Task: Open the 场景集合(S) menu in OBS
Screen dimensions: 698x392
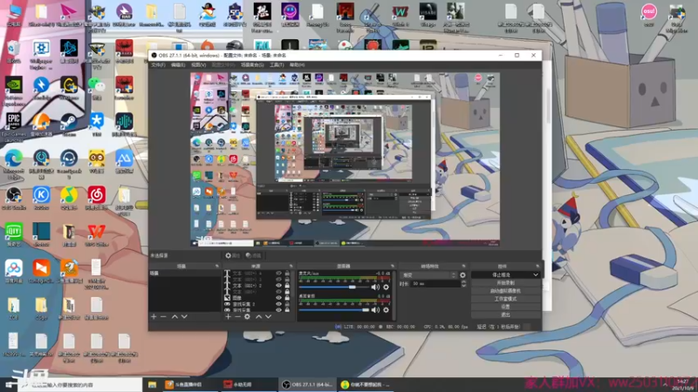Action: [x=252, y=64]
